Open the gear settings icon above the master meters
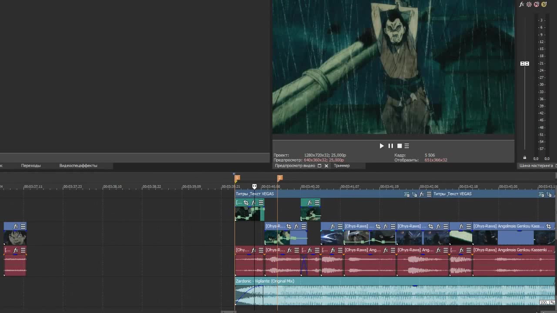Image resolution: width=557 pixels, height=313 pixels. point(529,4)
